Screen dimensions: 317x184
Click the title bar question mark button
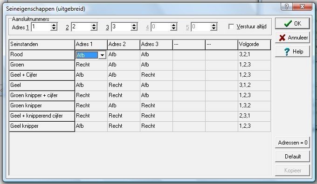pyautogui.click(x=286, y=7)
